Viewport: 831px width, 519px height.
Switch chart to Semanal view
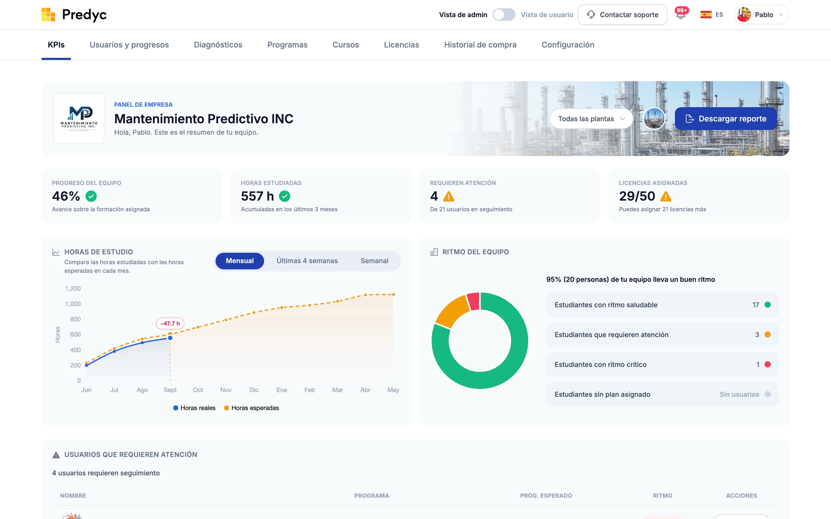point(374,261)
